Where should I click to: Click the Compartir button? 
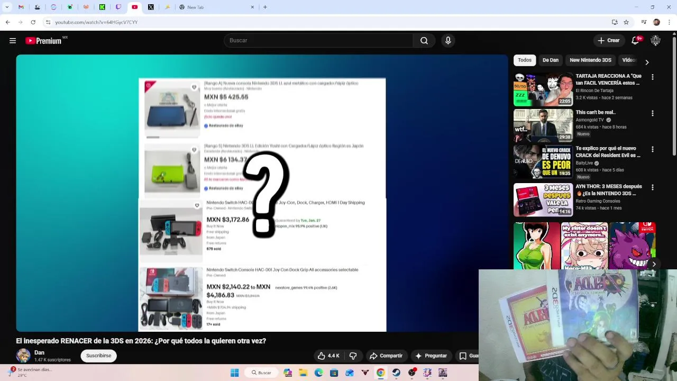386,356
